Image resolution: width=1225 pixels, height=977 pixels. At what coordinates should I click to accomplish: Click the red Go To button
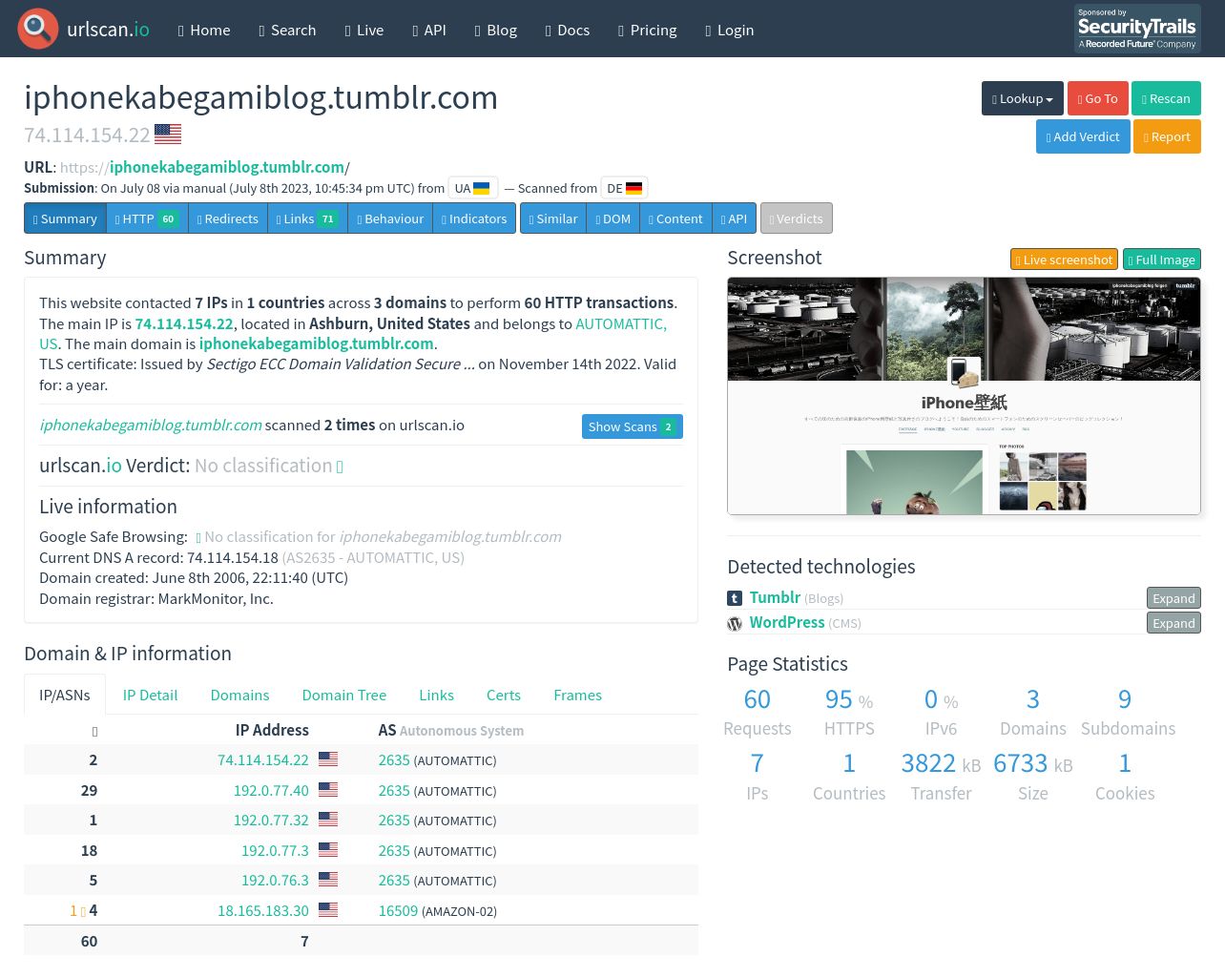1098,98
